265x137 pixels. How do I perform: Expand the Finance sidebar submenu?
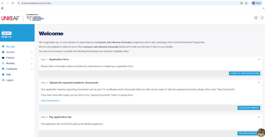coord(32,58)
